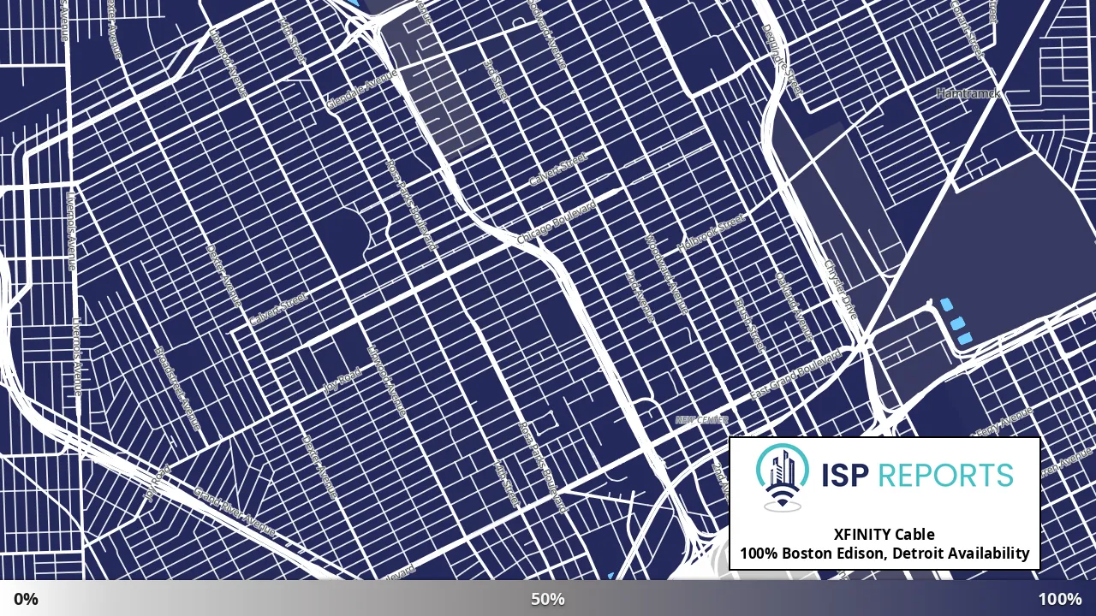1096x616 pixels.
Task: Click the Holbrook Street label
Action: (711, 233)
